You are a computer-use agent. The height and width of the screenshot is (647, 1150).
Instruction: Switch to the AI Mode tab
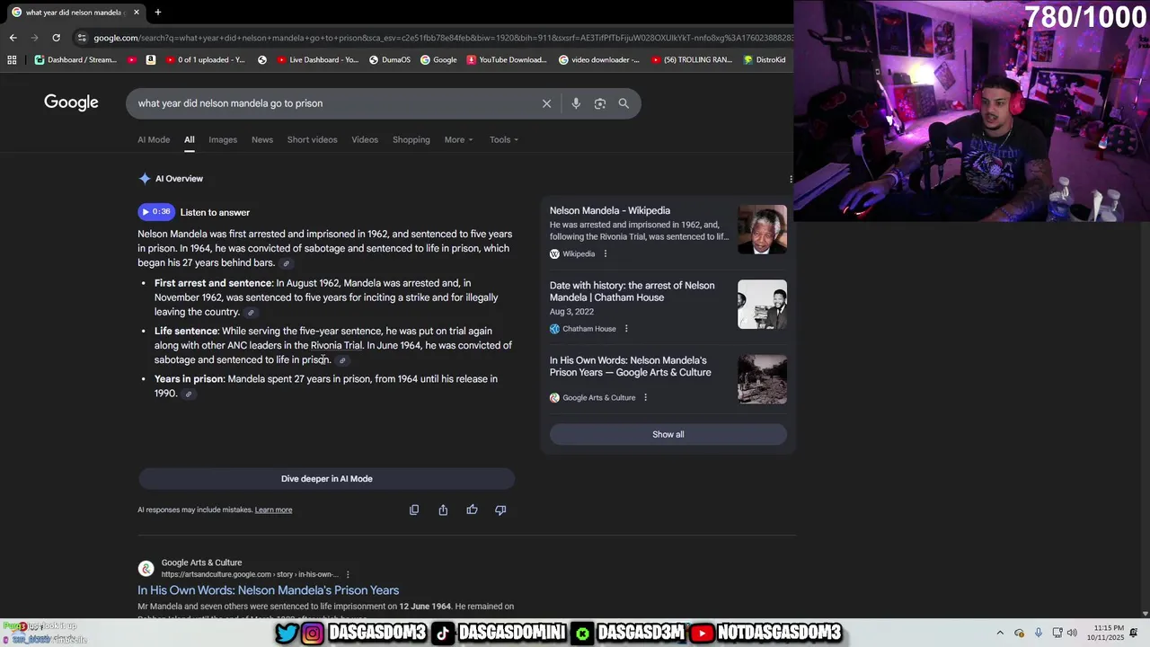point(154,139)
